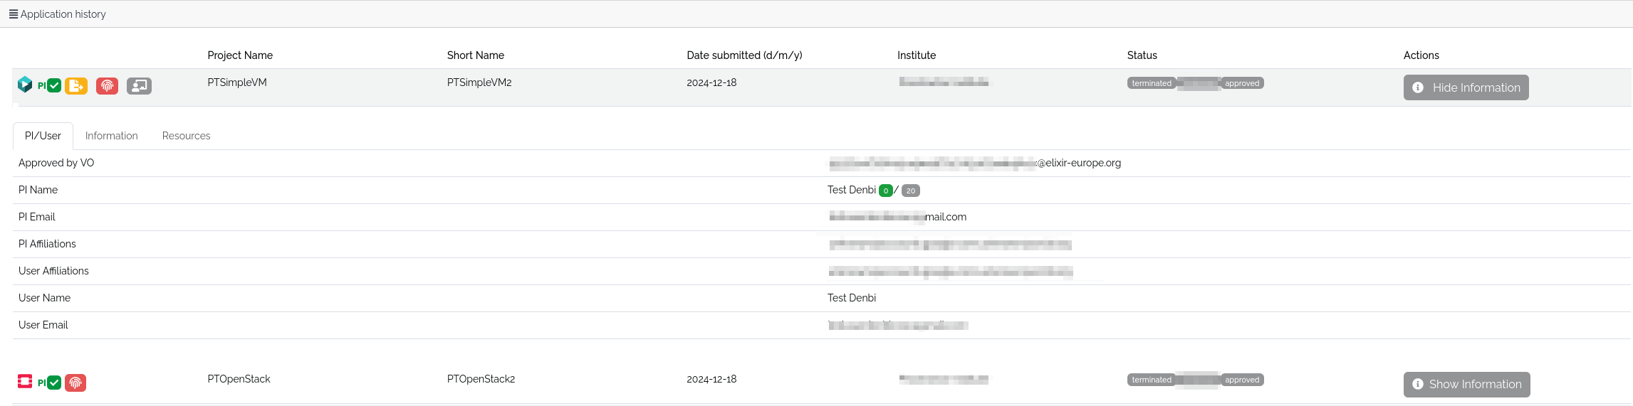Click the green PI checkmark on PTSimpleVM
Image resolution: width=1633 pixels, height=406 pixels.
point(54,86)
